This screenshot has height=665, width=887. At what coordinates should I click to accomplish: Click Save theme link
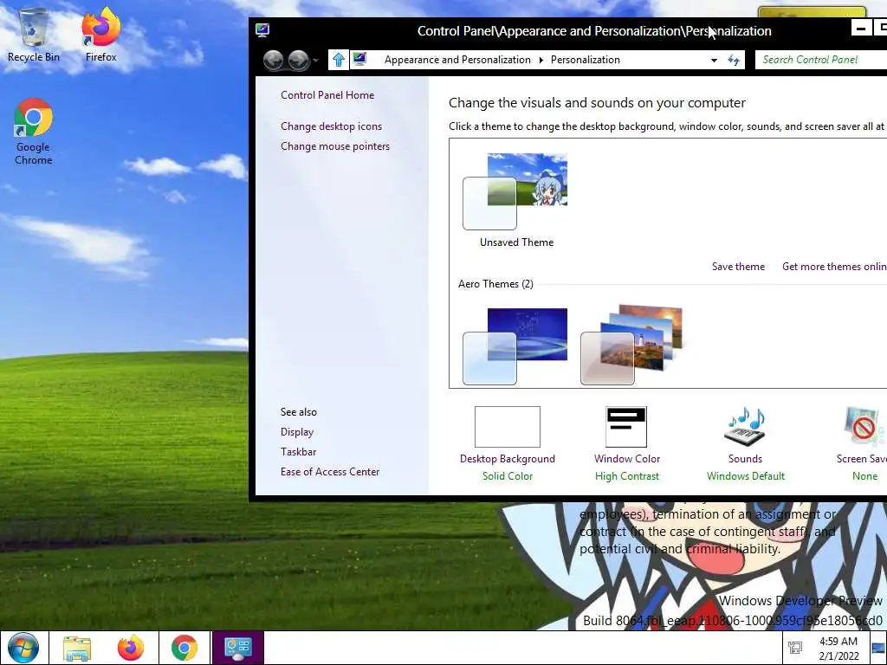738,267
